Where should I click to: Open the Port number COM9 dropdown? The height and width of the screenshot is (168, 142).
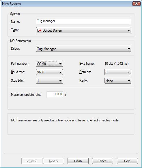[49, 64]
